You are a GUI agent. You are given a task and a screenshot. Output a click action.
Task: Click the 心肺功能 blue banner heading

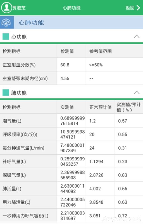click(x=31, y=23)
